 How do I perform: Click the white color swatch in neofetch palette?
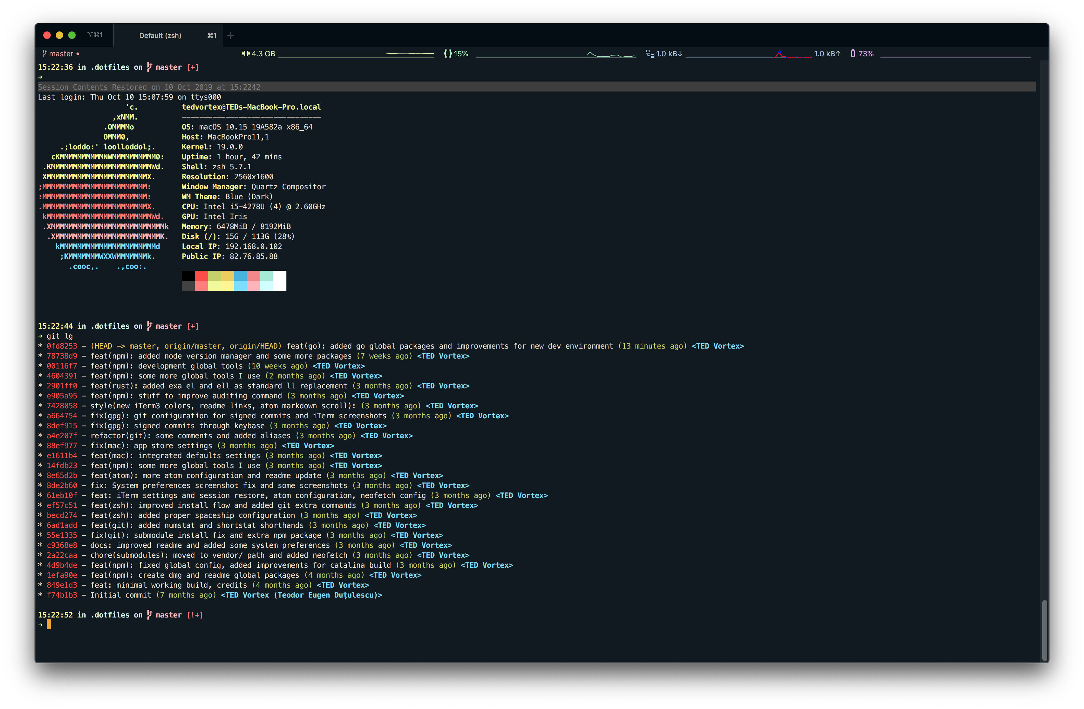click(x=280, y=280)
